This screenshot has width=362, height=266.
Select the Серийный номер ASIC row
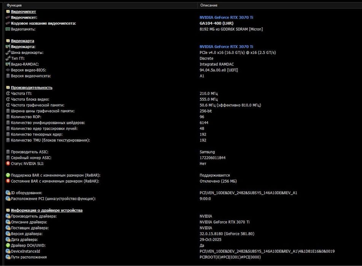coord(31,158)
